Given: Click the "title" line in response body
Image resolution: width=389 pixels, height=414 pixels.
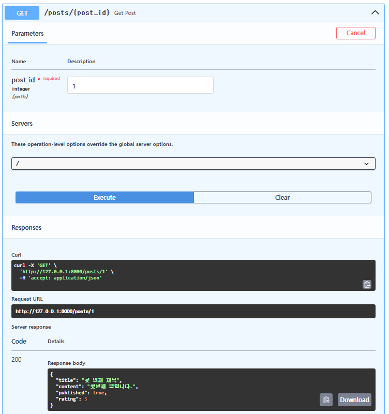Looking at the screenshot, I should click(89, 380).
